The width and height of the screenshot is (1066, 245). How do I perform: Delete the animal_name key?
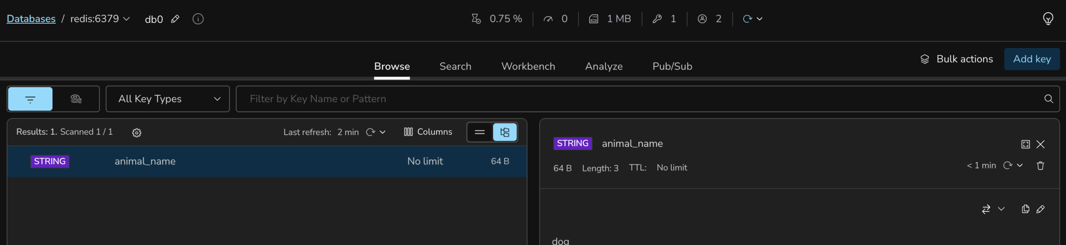coord(1041,166)
